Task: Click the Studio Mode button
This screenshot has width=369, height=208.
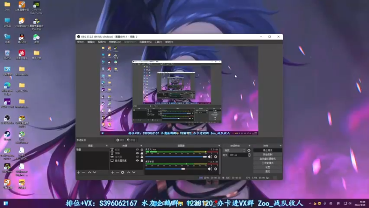Action: 268,163
